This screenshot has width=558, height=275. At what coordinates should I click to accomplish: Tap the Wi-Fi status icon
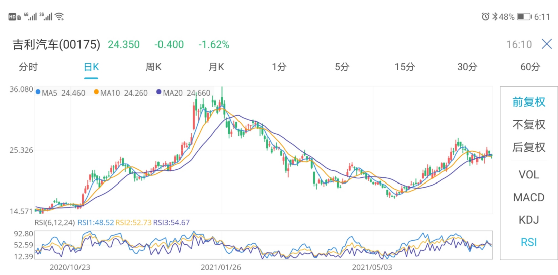click(59, 16)
